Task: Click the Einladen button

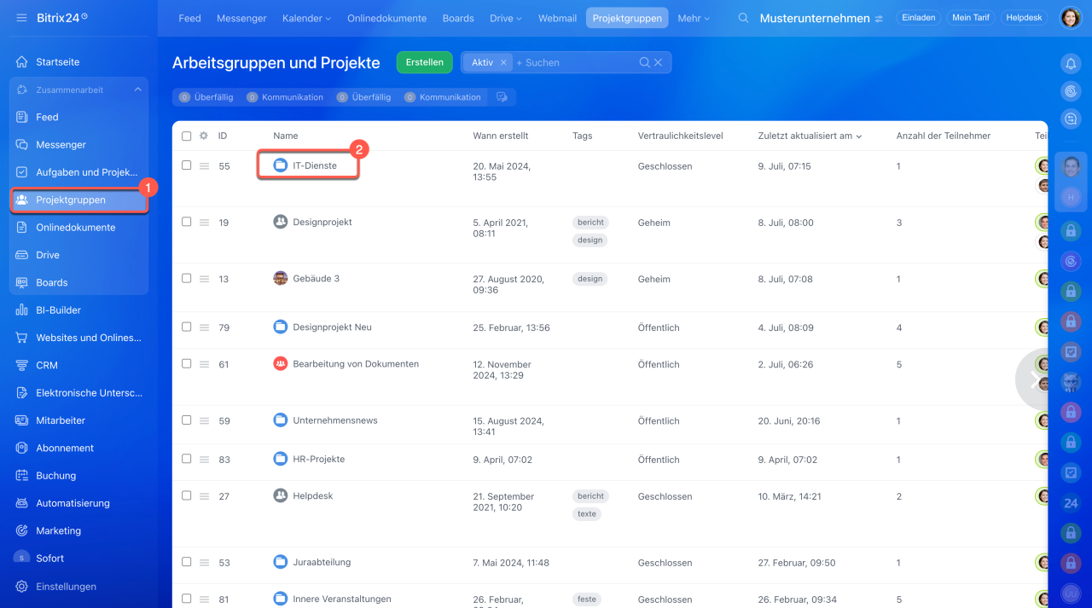Action: tap(919, 18)
